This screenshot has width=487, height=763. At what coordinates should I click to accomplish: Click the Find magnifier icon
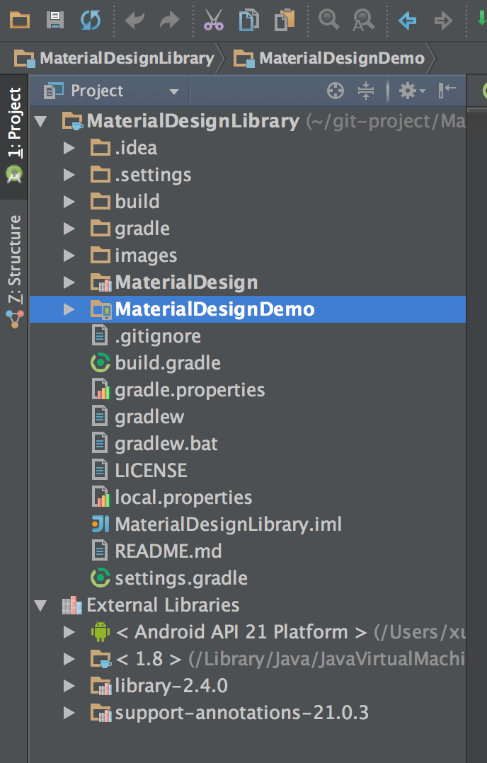pyautogui.click(x=328, y=20)
